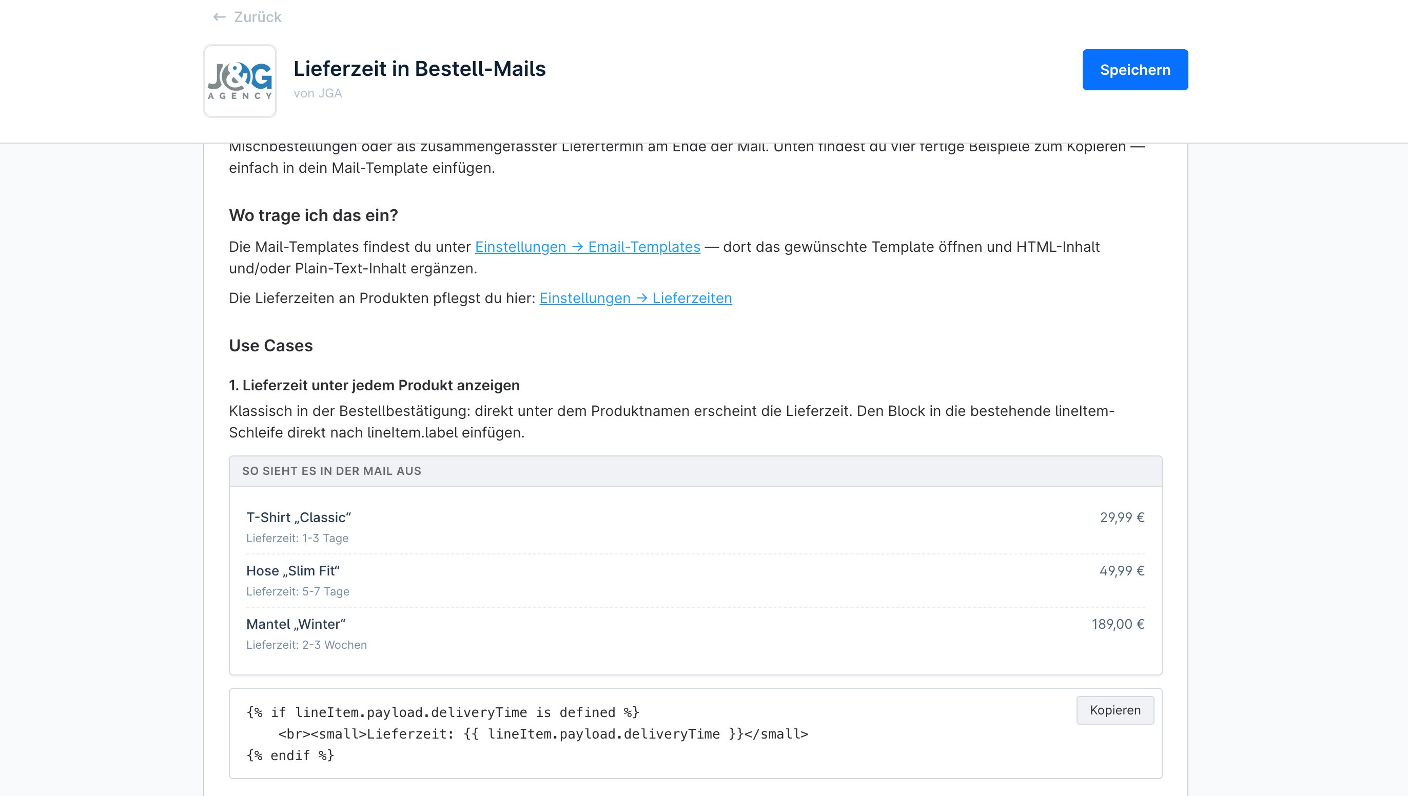Click the Use Cases heading
1408x796 pixels.
(x=270, y=346)
